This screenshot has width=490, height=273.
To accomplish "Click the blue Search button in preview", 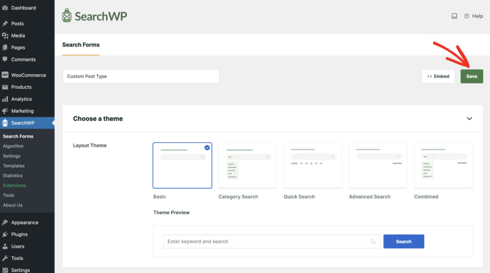I will [x=404, y=242].
